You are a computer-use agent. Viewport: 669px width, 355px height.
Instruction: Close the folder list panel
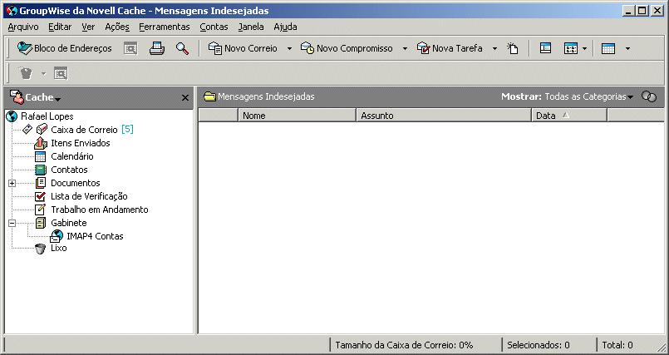point(185,98)
